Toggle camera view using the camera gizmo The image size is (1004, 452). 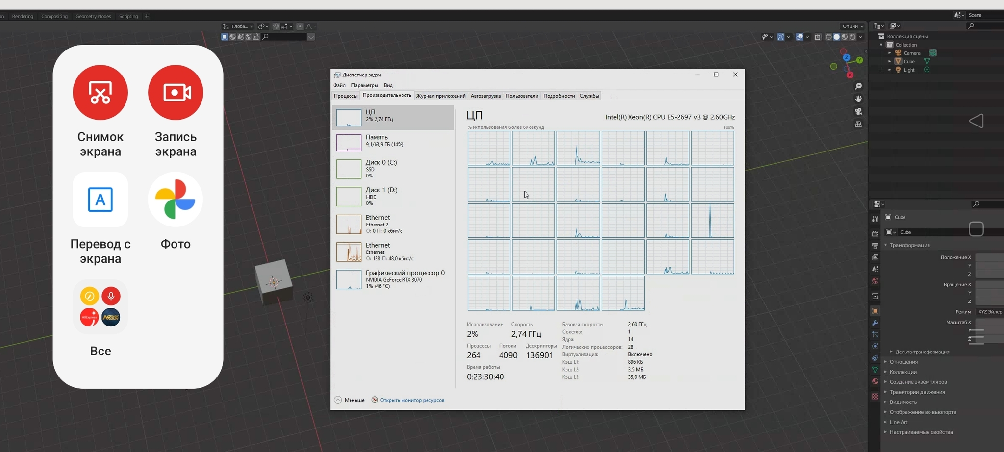click(x=858, y=112)
